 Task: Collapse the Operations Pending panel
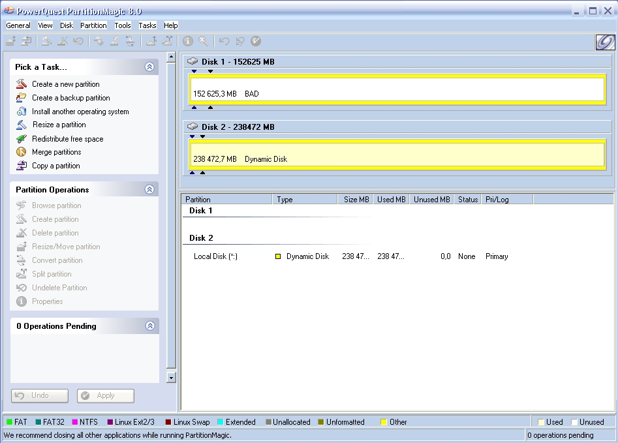(x=149, y=326)
